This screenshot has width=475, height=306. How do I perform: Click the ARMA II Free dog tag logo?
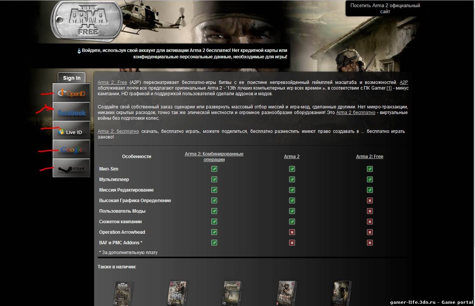[x=86, y=21]
